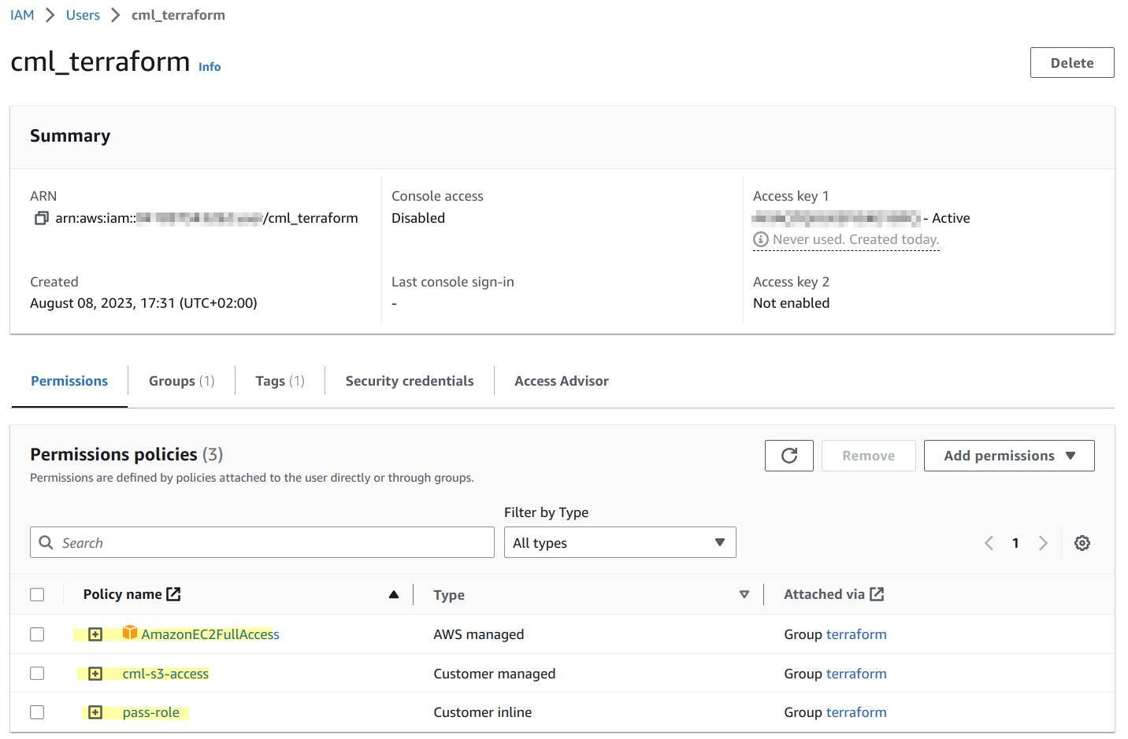1128x739 pixels.
Task: Refresh the permissions policies list
Action: pos(788,456)
